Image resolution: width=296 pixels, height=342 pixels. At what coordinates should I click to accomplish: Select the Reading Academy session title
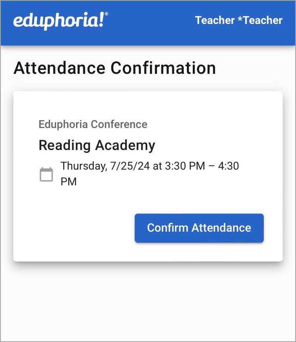point(97,145)
